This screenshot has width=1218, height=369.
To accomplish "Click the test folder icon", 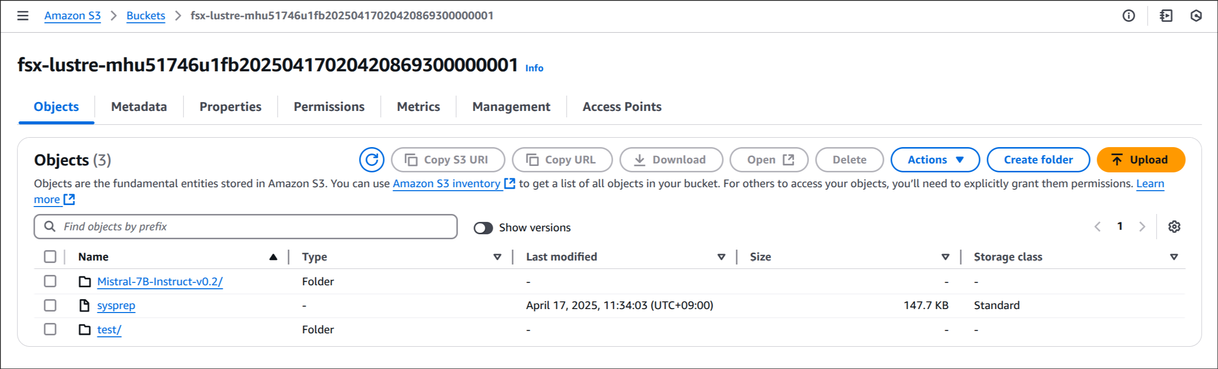I will point(85,330).
